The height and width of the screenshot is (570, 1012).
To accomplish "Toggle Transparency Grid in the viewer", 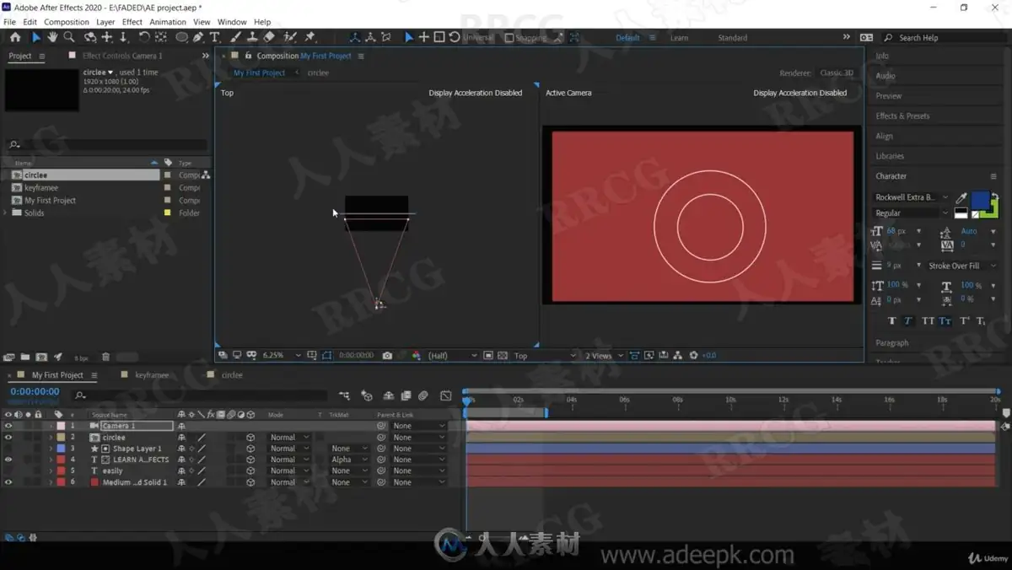I will 503,356.
